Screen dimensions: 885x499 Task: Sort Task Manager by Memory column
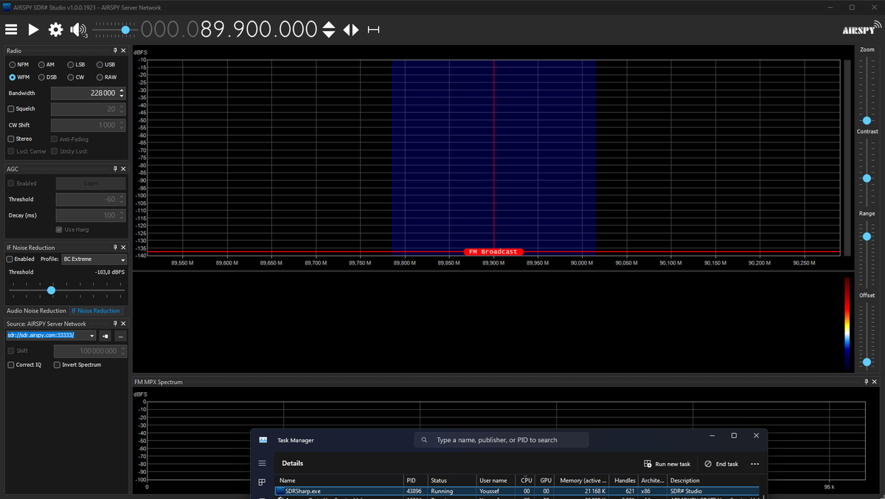(x=583, y=481)
